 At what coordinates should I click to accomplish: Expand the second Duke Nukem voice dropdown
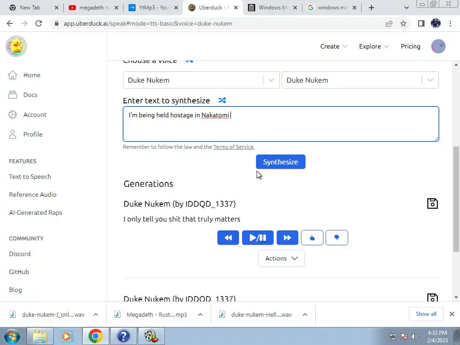(430, 80)
